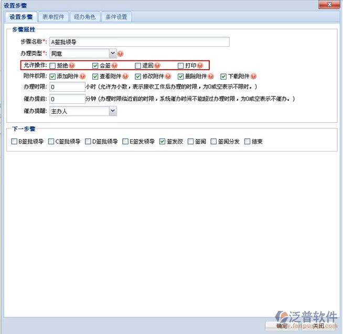Click help icon next to 办理类型 dropdown
The height and width of the screenshot is (334, 343).
click(x=120, y=53)
